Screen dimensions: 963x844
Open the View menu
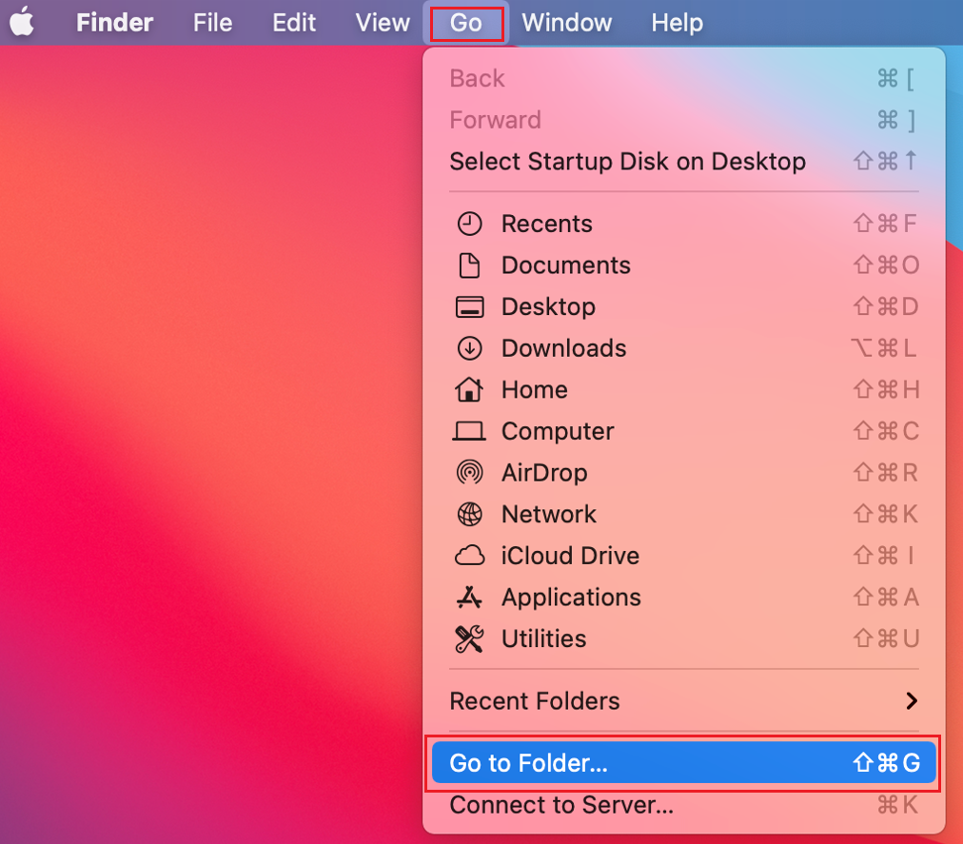(383, 22)
